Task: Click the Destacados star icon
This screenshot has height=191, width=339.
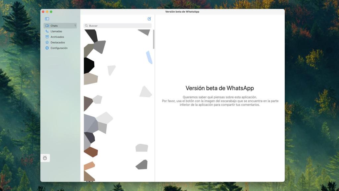Action: (47, 42)
